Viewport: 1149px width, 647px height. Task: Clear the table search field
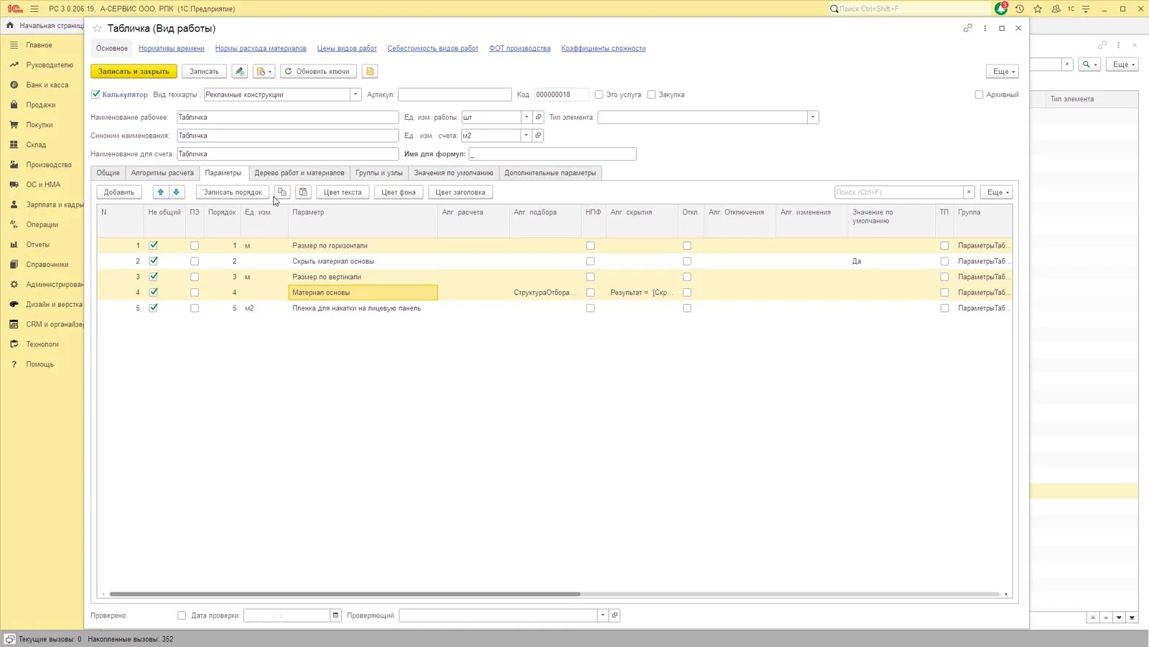(969, 192)
